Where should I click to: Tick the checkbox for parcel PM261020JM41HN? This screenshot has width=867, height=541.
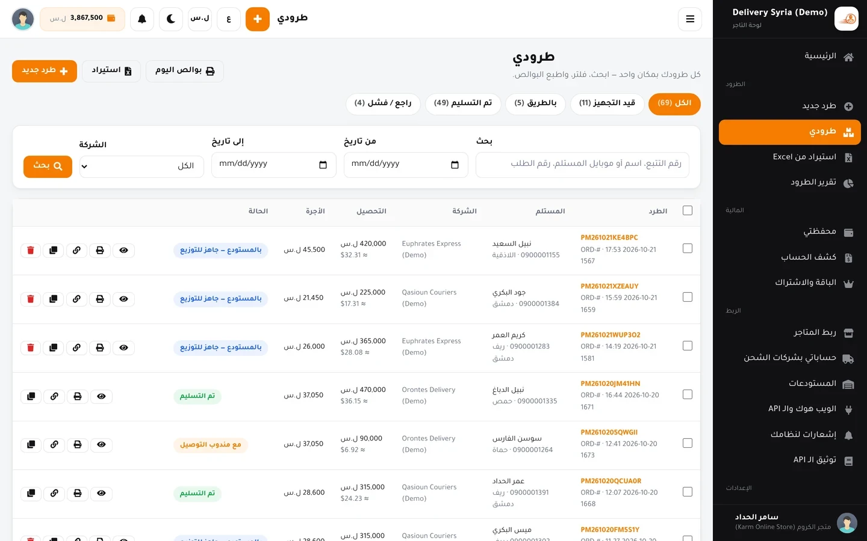pyautogui.click(x=688, y=394)
